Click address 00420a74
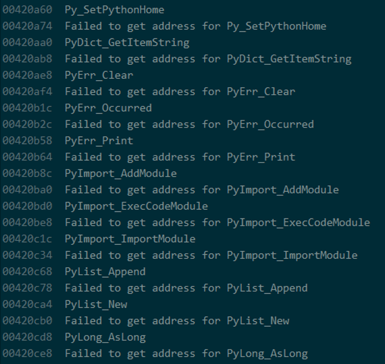 tap(27, 26)
